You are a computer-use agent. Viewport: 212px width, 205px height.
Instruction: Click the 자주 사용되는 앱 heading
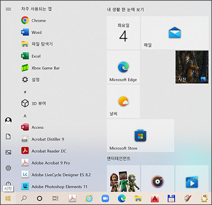pos(37,9)
